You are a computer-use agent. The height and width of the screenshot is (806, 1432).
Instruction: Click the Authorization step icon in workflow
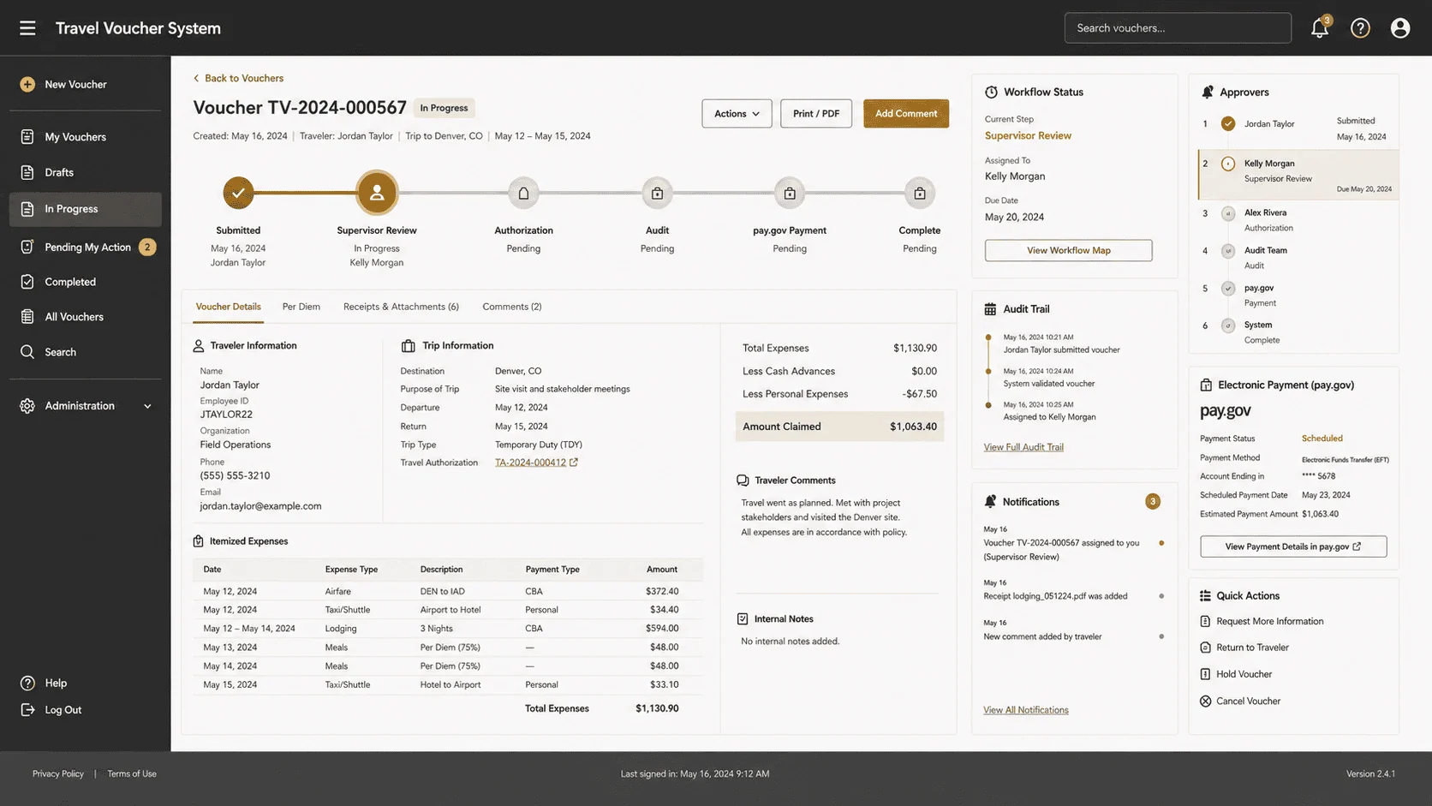pos(523,194)
